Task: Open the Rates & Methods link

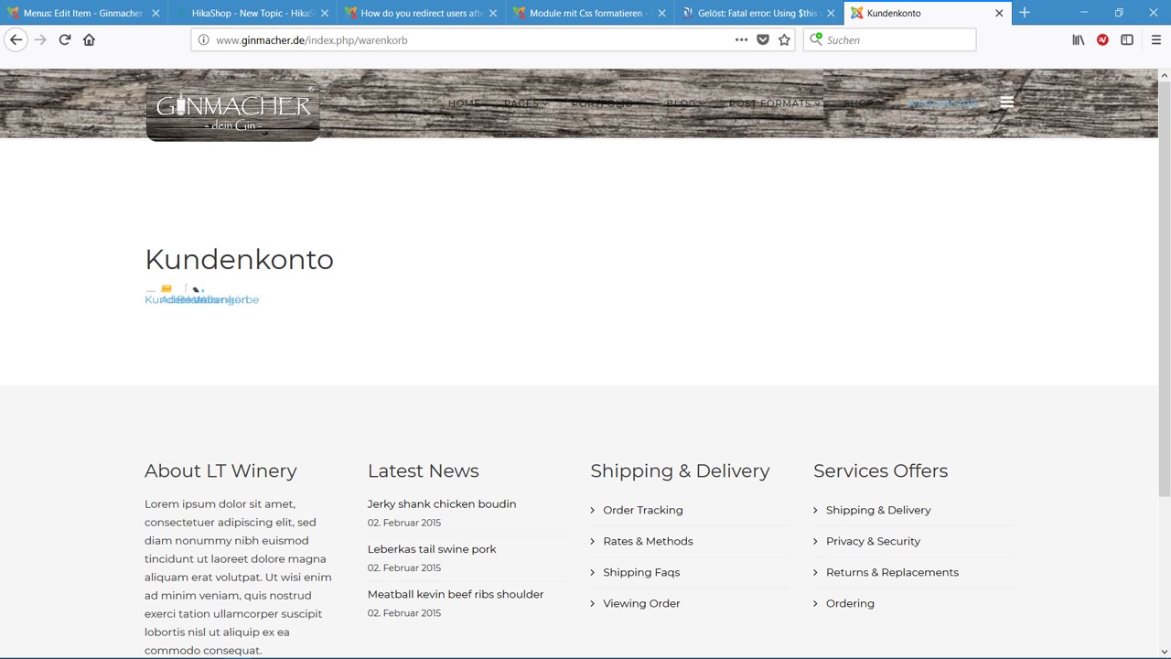Action: click(x=648, y=541)
